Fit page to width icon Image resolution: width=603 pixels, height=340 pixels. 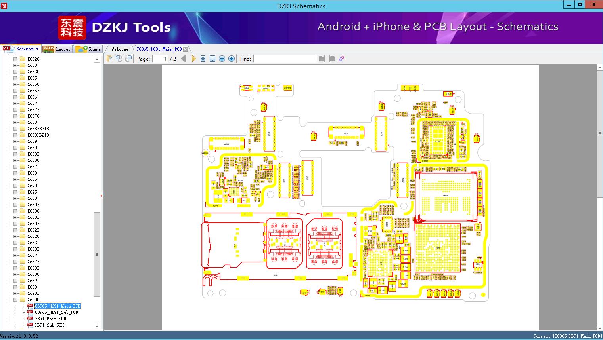pos(203,59)
